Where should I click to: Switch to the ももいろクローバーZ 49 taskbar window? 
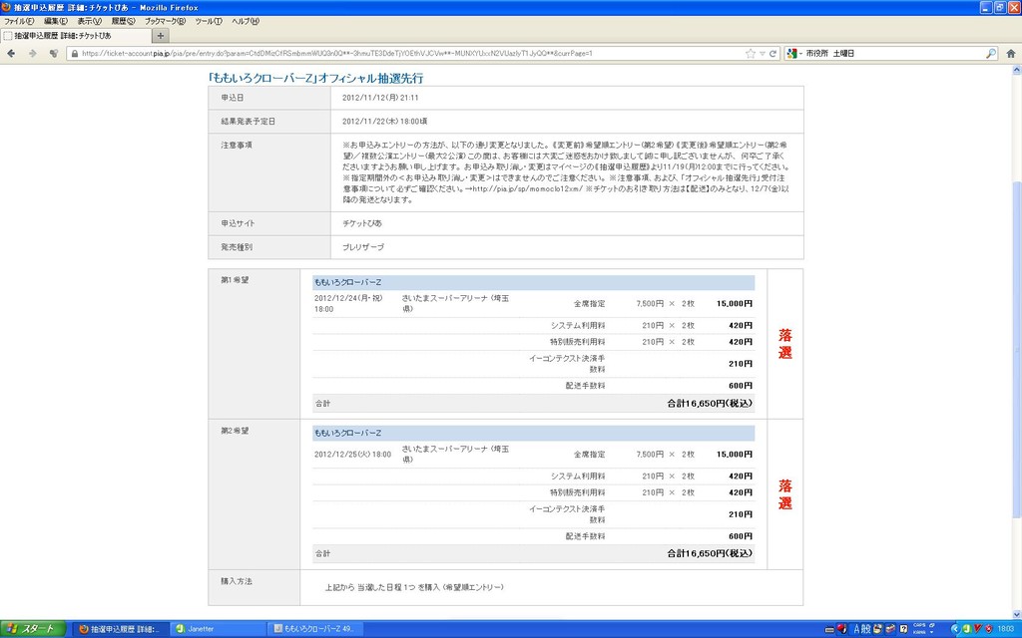316,629
